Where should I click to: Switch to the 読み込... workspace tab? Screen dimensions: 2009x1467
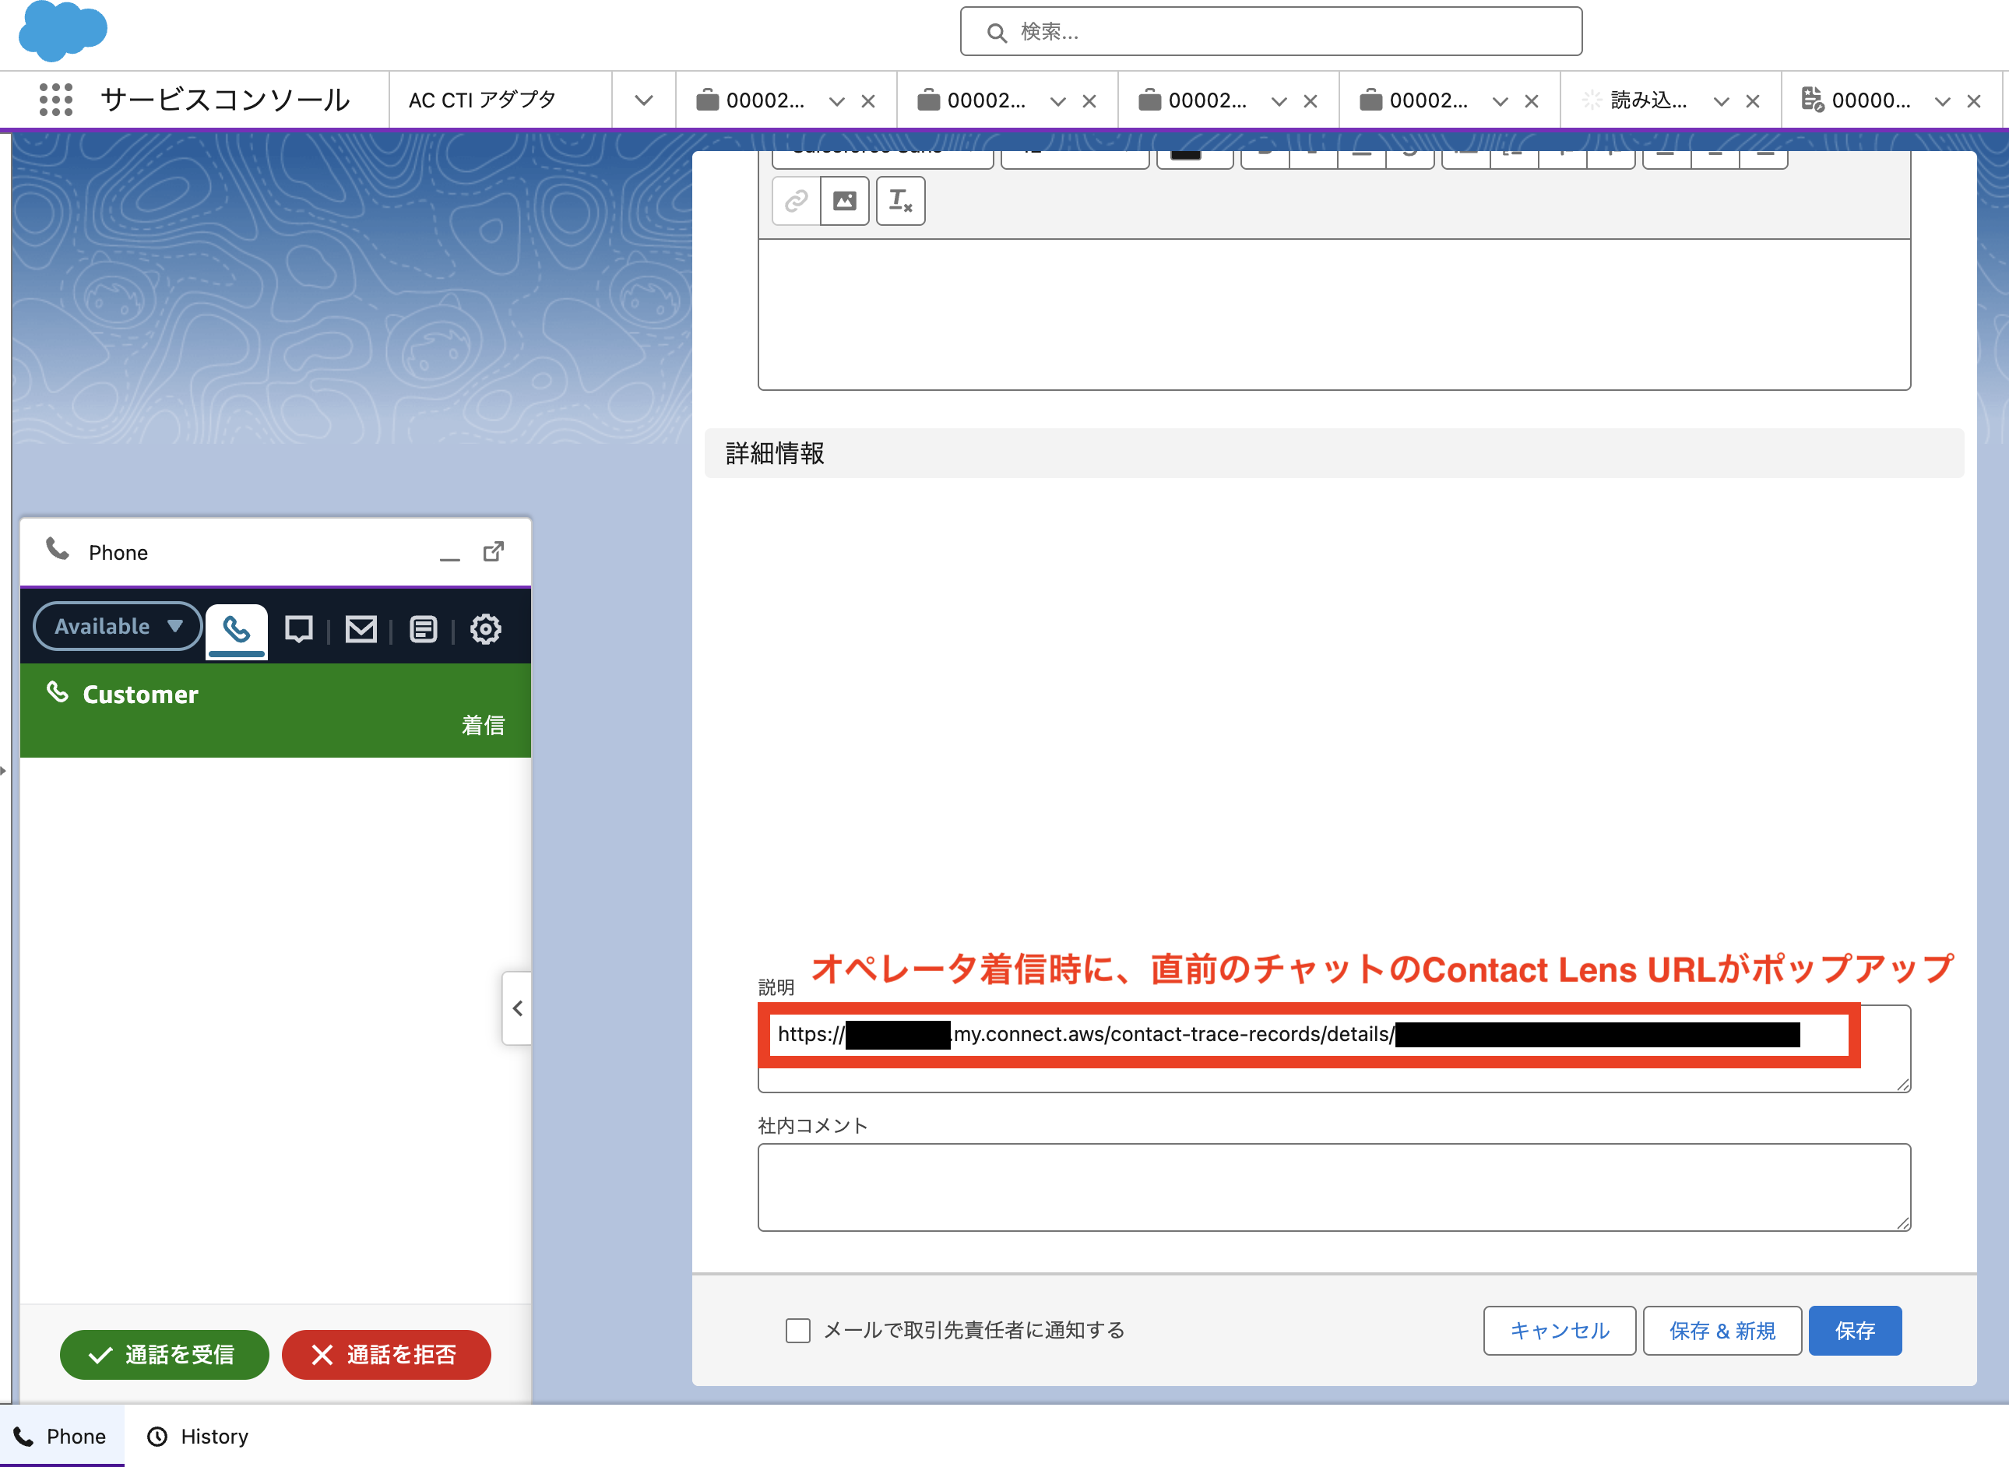[1648, 100]
